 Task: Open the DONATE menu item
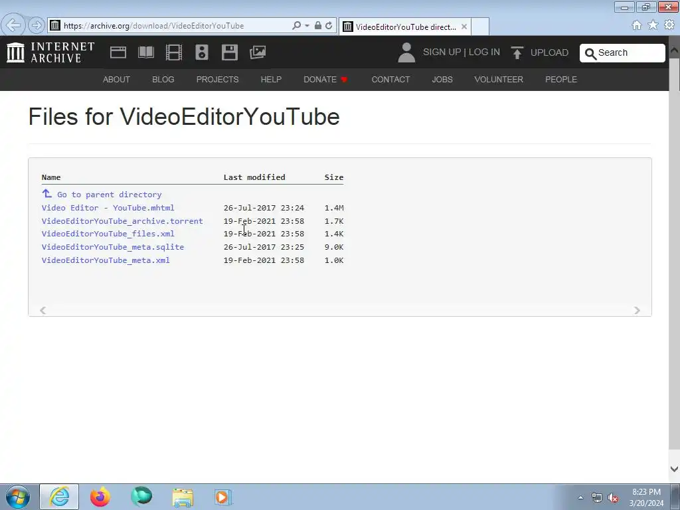pyautogui.click(x=325, y=80)
